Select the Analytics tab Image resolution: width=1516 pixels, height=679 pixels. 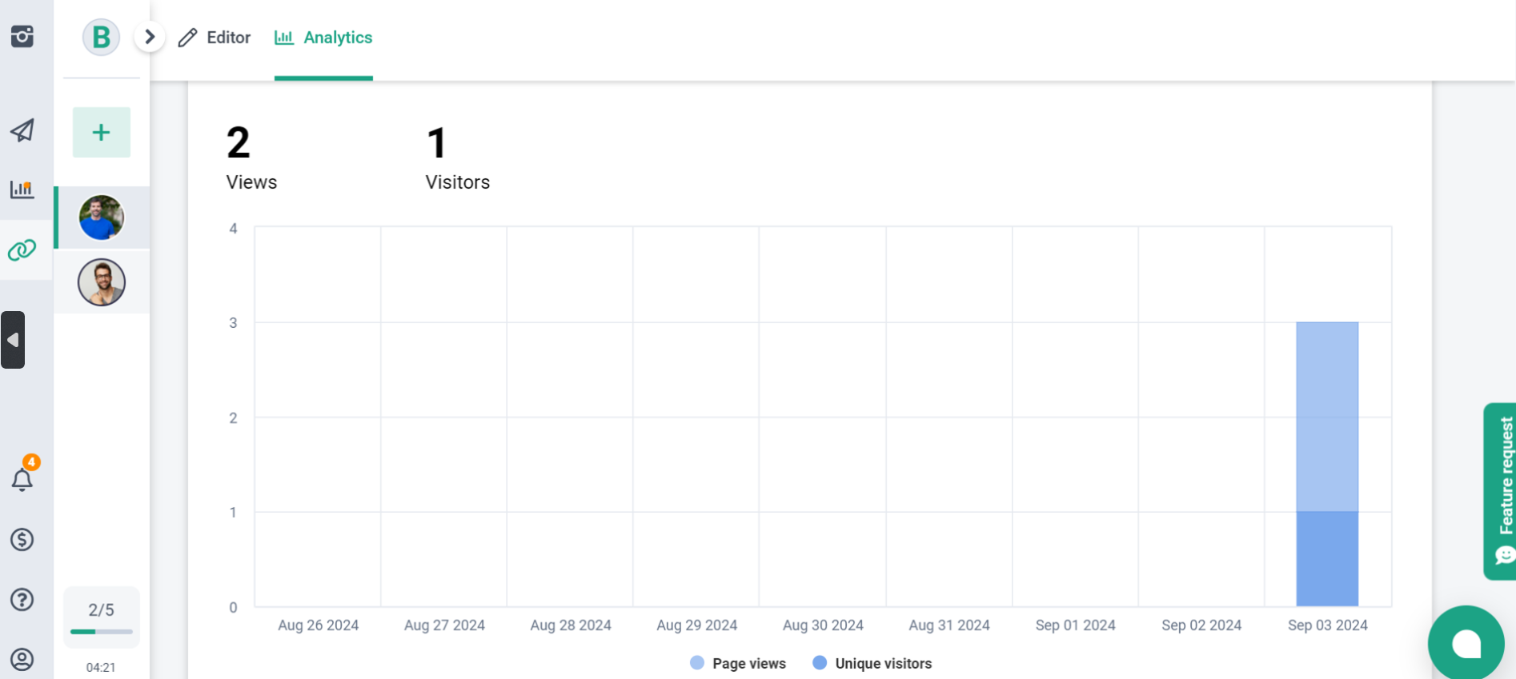coord(323,38)
